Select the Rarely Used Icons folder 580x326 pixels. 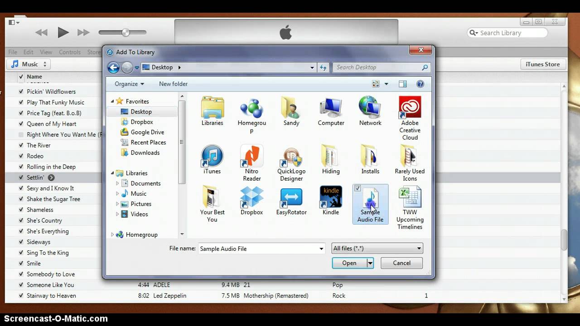pyautogui.click(x=410, y=163)
